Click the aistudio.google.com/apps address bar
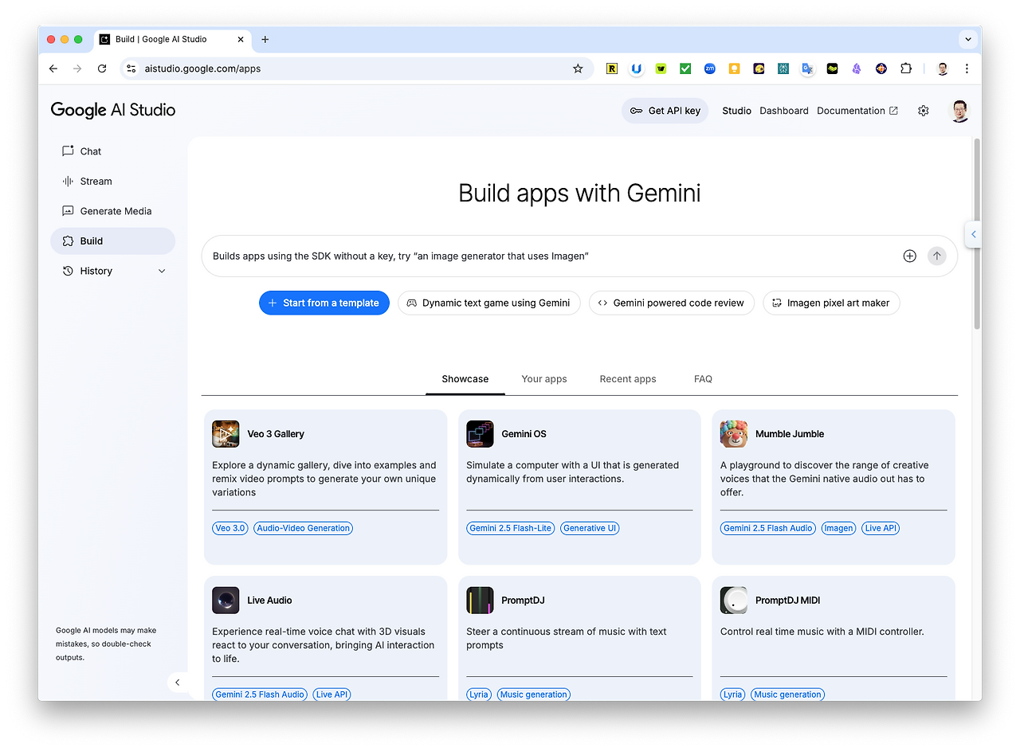1020x751 pixels. tap(356, 68)
